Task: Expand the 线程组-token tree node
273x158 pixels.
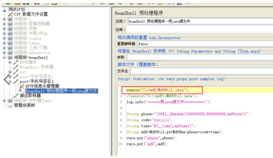Action: click(x=4, y=43)
